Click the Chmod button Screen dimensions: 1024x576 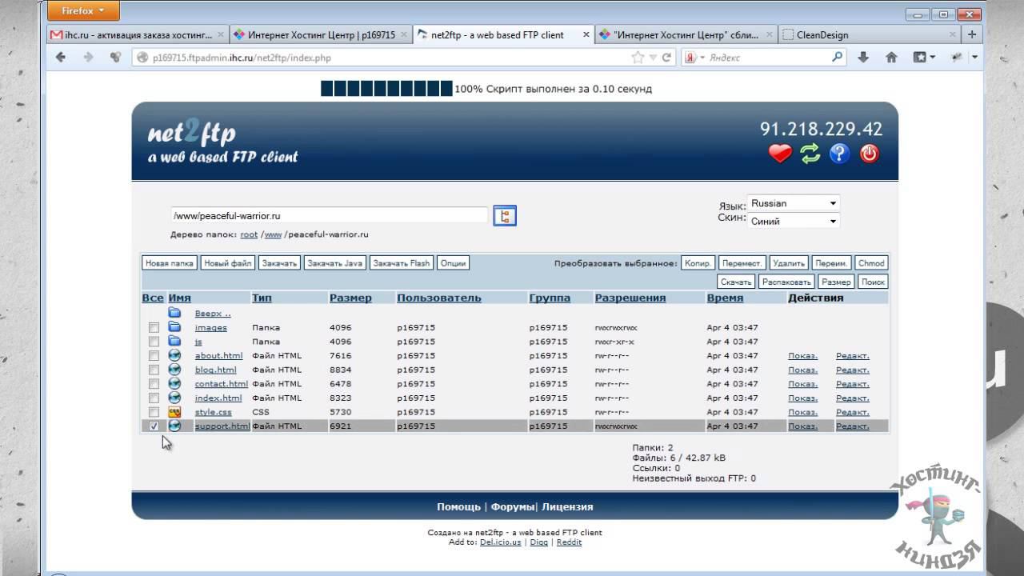871,262
